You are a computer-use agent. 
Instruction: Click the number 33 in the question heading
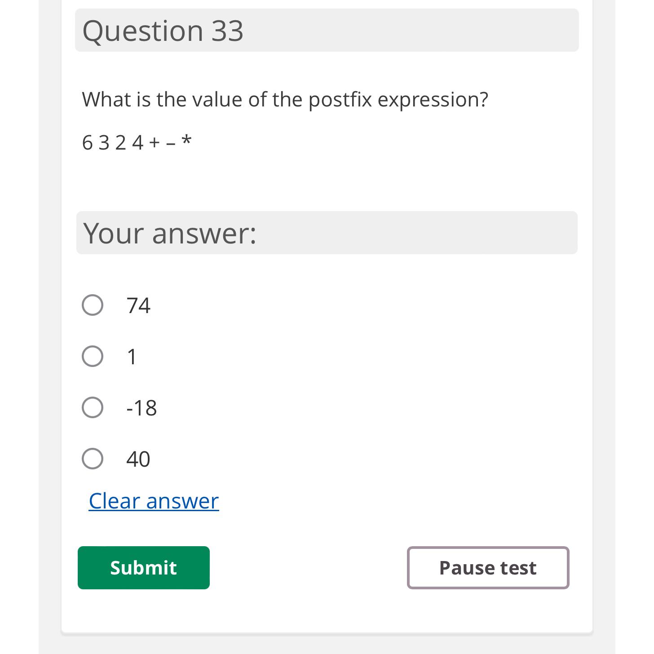(x=227, y=31)
